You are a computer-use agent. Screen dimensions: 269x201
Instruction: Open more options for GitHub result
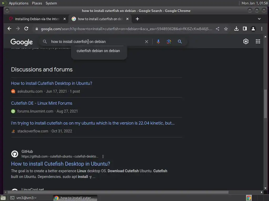(103, 157)
